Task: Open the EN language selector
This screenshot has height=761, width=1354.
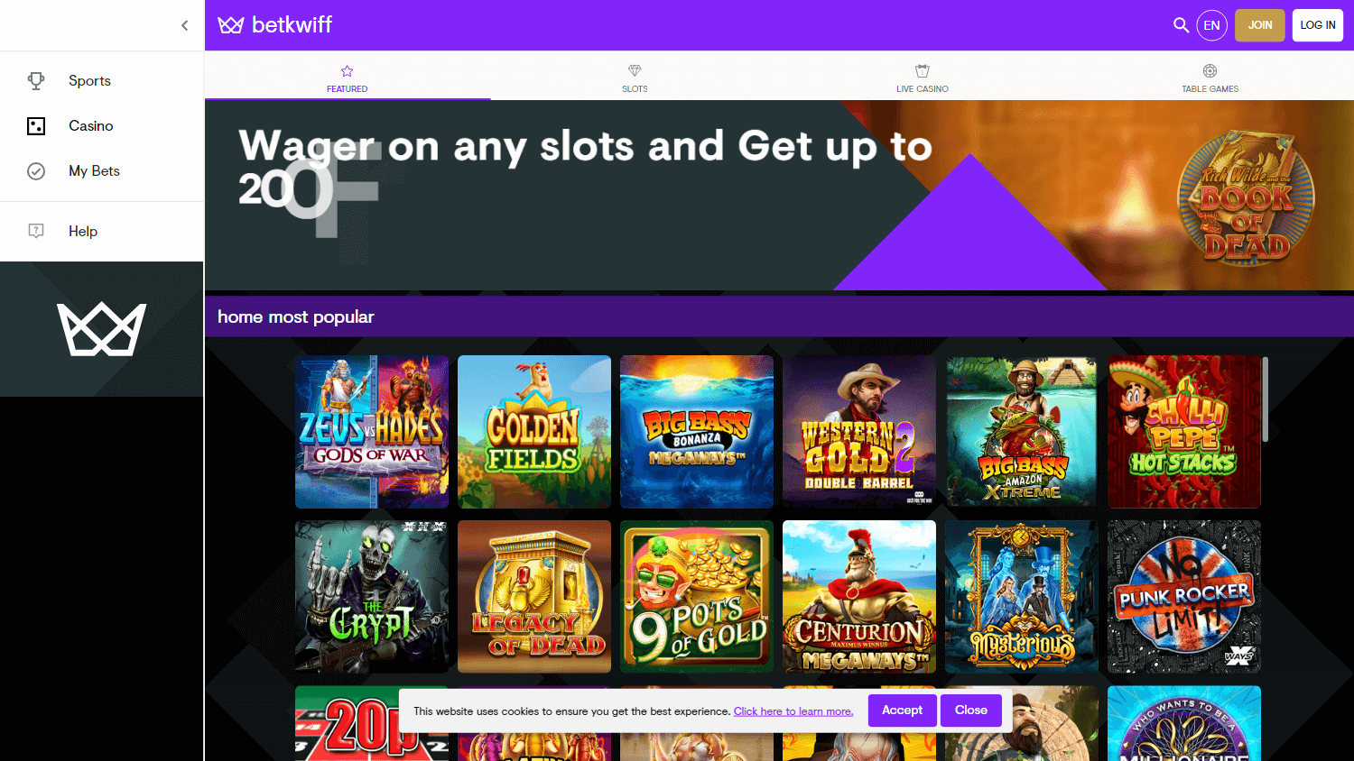Action: tap(1211, 25)
